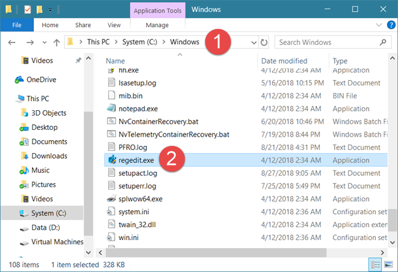
Task: Switch to the Home ribbon tab
Action: pos(50,25)
